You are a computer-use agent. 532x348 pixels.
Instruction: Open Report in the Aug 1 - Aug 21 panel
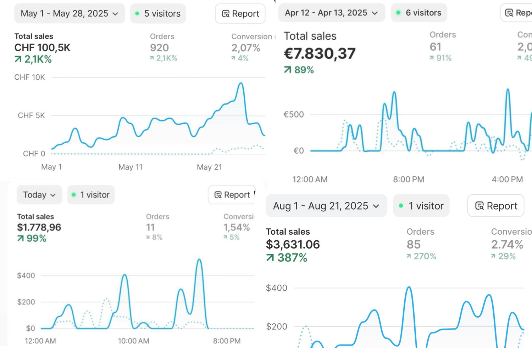coord(496,206)
